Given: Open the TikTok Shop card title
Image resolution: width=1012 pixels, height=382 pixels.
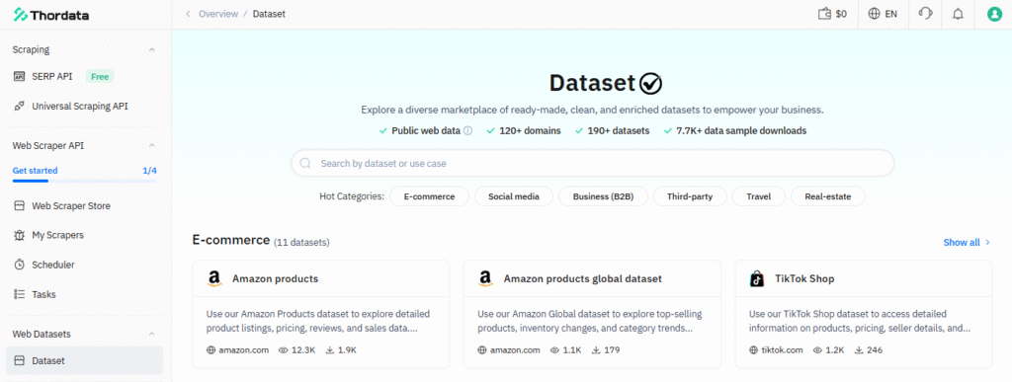Looking at the screenshot, I should 804,279.
